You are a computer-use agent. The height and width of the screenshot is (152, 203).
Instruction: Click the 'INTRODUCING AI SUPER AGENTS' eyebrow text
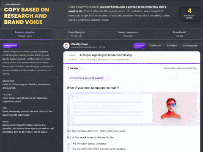tap(86, 78)
